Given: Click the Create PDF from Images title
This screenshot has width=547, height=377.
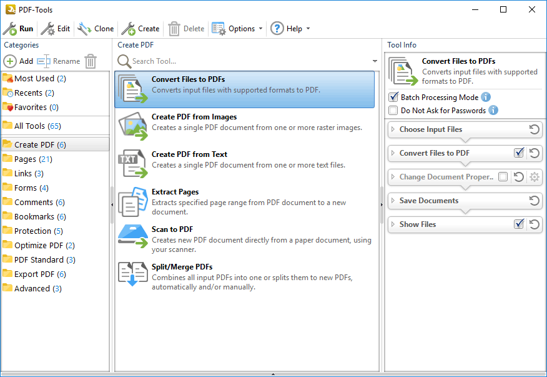Looking at the screenshot, I should point(194,117).
